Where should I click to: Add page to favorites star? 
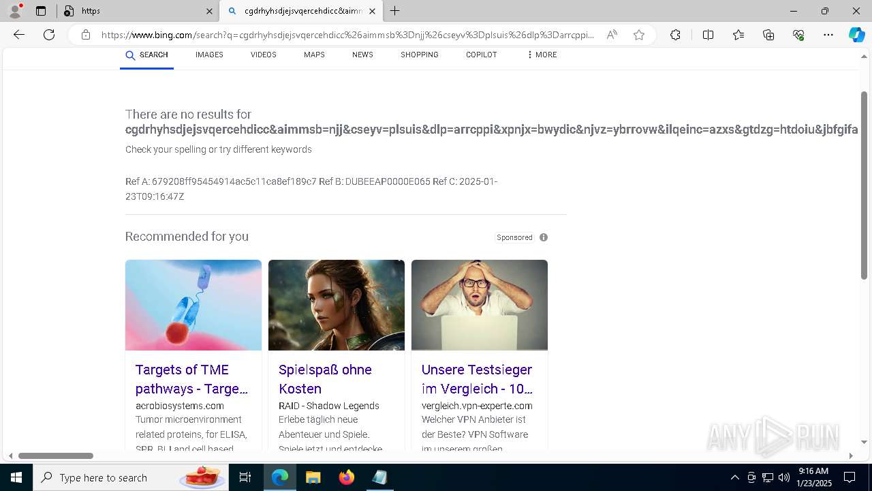pyautogui.click(x=639, y=35)
